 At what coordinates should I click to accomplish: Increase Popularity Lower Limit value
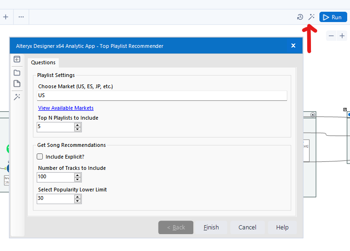(78, 197)
